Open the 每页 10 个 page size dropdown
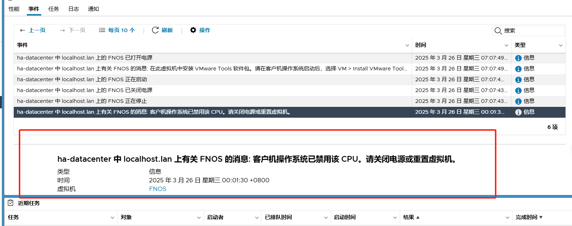The image size is (572, 226). 117,30
